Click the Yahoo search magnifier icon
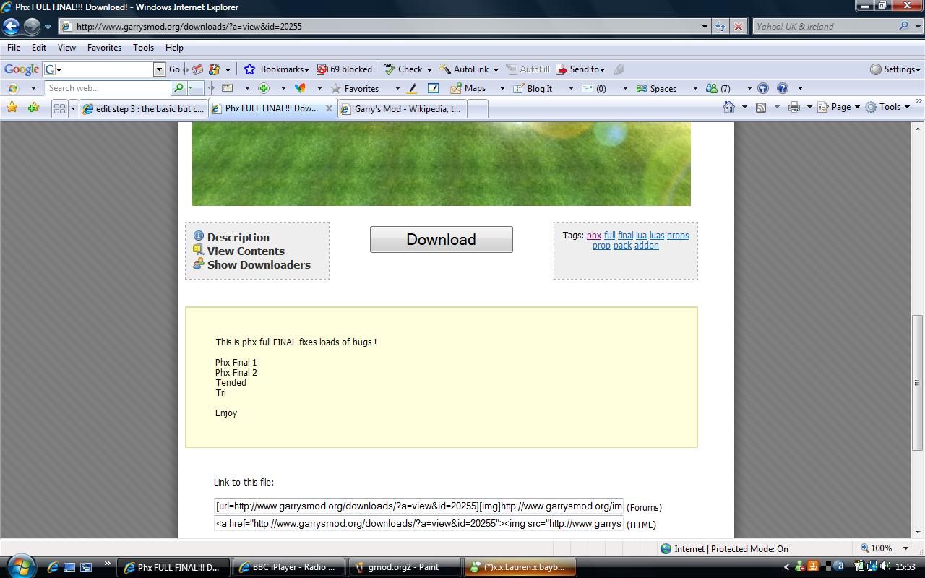 (x=904, y=26)
